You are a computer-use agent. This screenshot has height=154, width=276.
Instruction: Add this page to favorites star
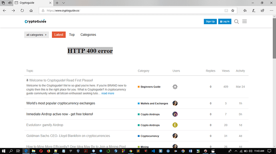[x=233, y=10]
